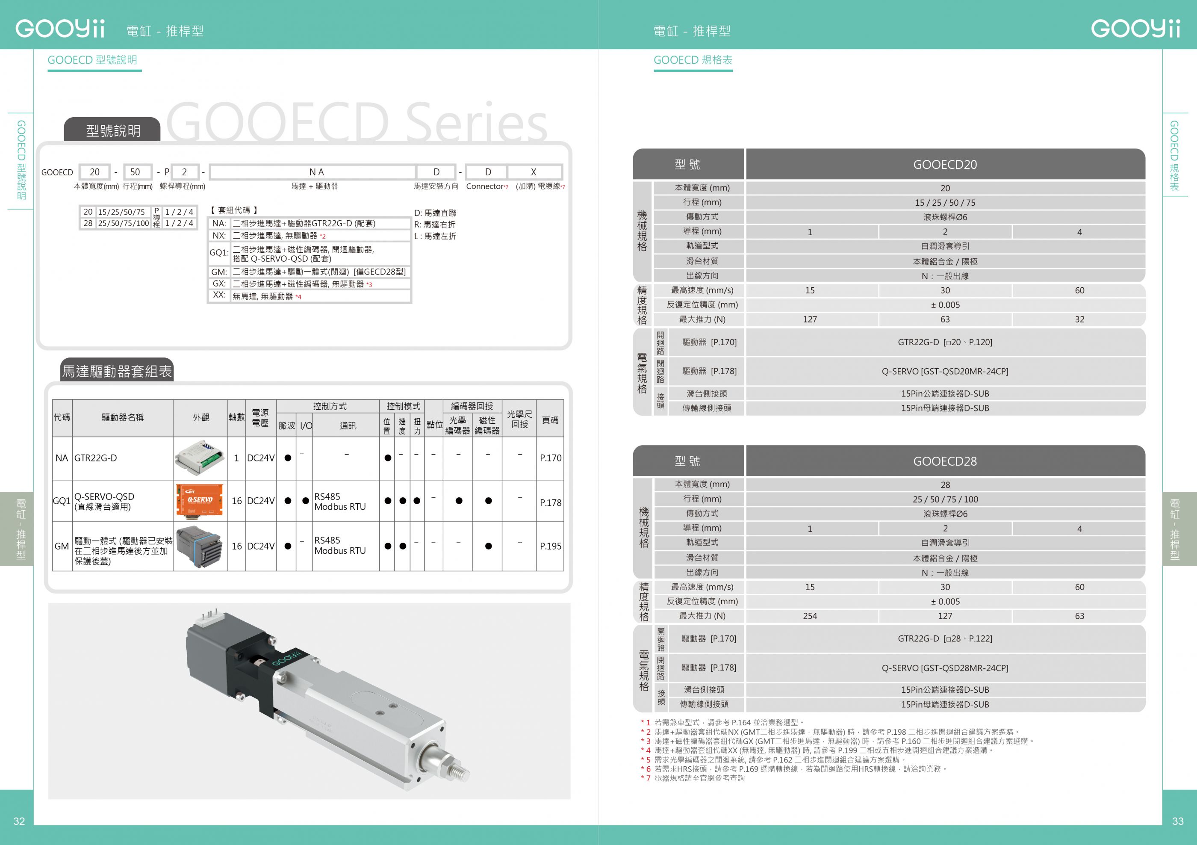Screen dimensions: 1197x845
Task: Click footnote *4 about 套組代碼XX
Action: click(817, 750)
